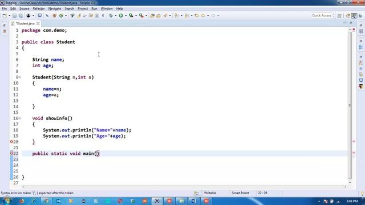Image resolution: width=365 pixels, height=205 pixels.
Task: Click the Next Annotation icon
Action: tap(177, 15)
